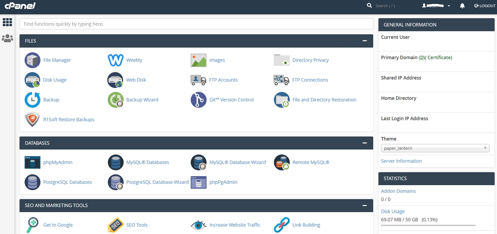Image resolution: width=497 pixels, height=234 pixels.
Task: Open the Get In Google icon
Action: (x=32, y=225)
